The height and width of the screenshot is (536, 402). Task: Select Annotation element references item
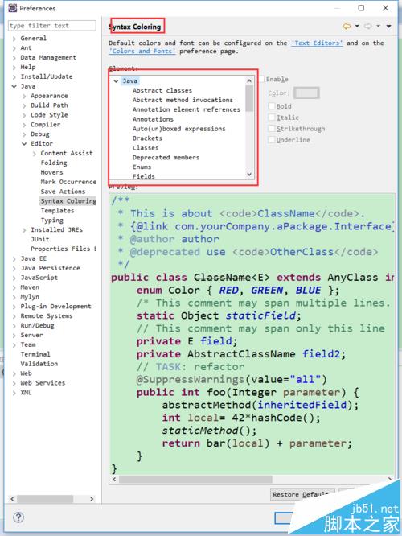tap(187, 109)
